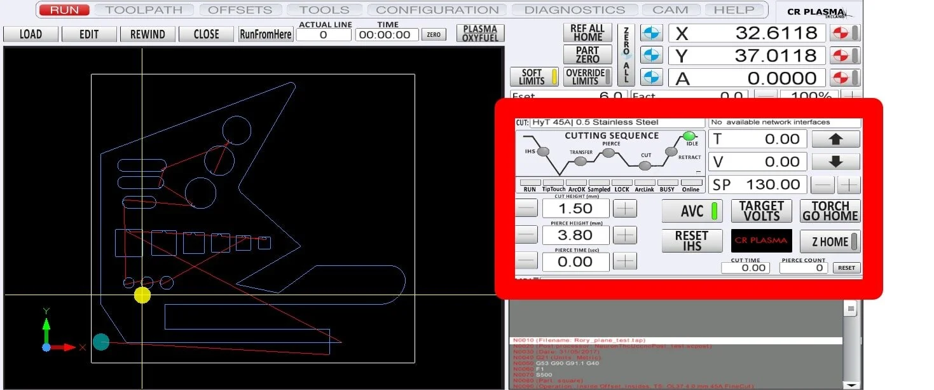Toggle AVC on or off
Viewport: 934px width, 390px height.
click(692, 211)
